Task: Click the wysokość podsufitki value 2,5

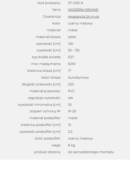Action: click(70, 132)
